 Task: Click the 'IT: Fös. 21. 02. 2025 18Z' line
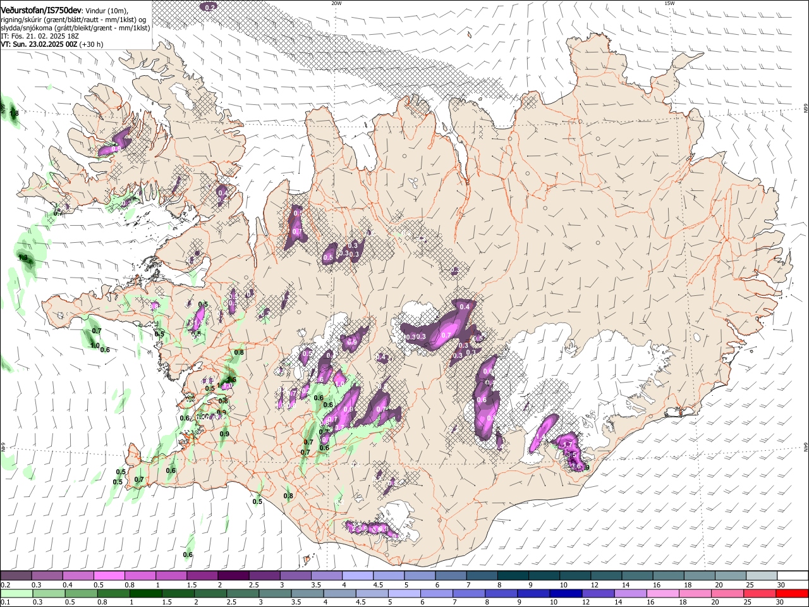pos(40,36)
